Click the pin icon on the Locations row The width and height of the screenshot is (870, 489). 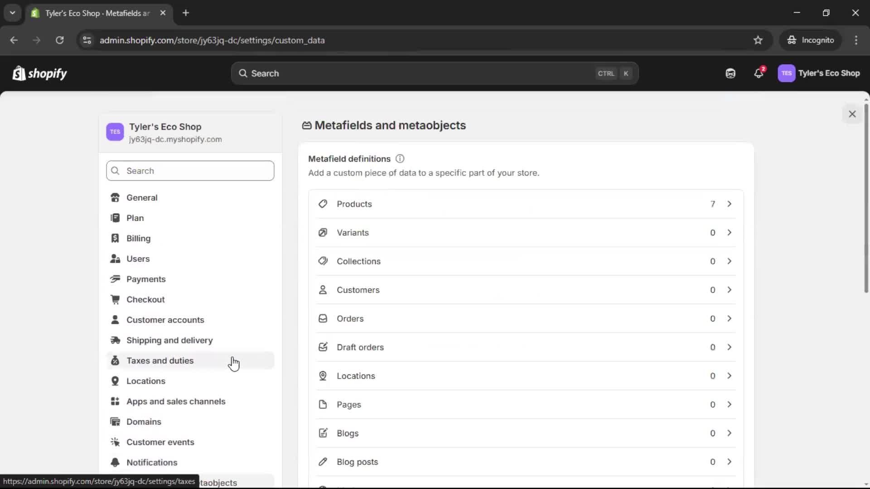(x=323, y=376)
